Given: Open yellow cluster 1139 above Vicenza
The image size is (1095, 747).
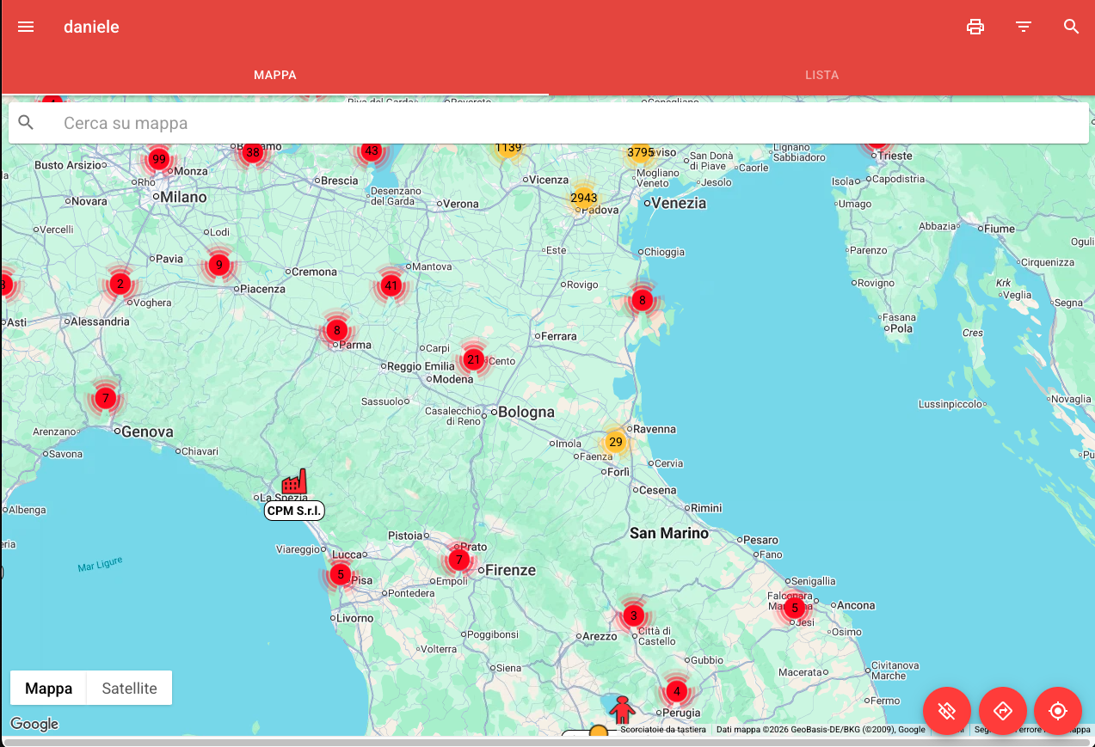Looking at the screenshot, I should tap(508, 150).
